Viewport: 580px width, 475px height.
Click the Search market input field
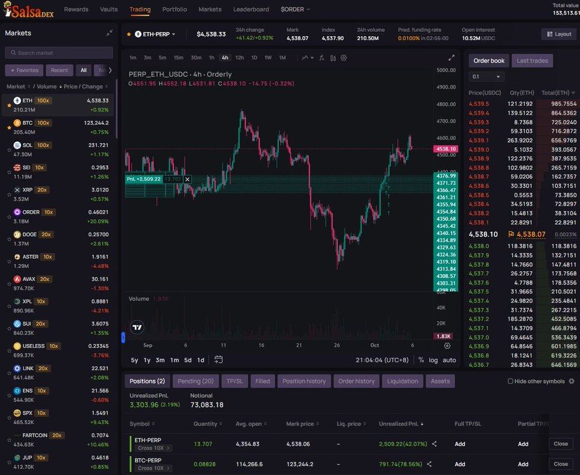click(59, 53)
